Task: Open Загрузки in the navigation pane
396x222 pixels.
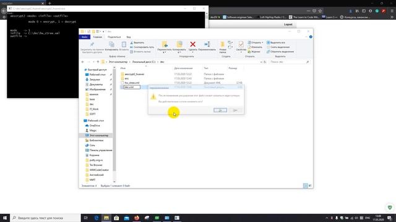Action: pos(95,80)
